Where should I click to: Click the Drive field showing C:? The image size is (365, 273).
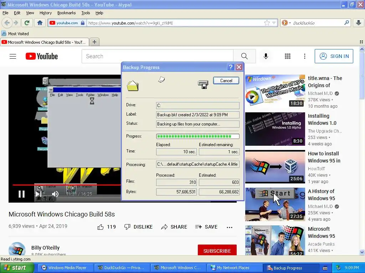(197, 105)
